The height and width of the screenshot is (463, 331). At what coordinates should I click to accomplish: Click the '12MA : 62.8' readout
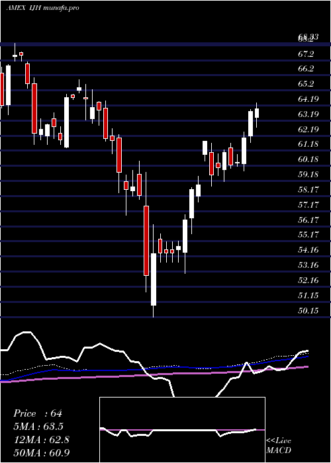(42, 440)
